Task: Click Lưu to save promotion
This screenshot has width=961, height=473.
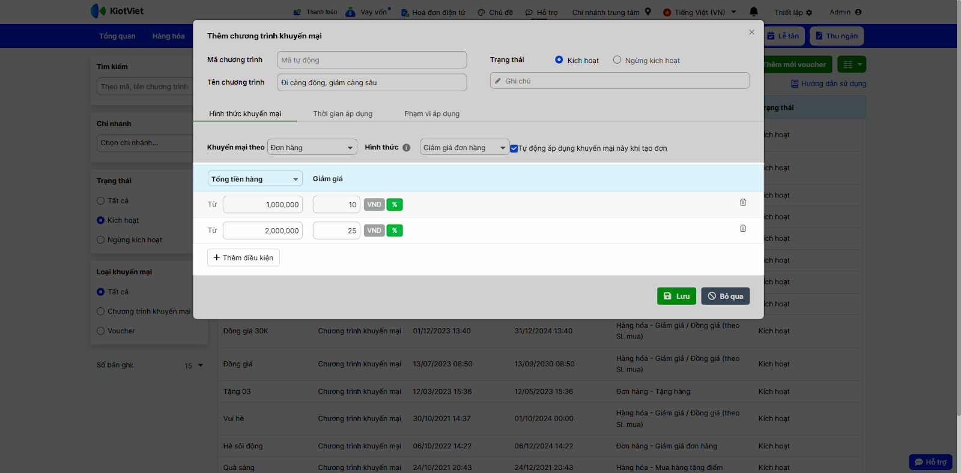Action: coord(676,296)
